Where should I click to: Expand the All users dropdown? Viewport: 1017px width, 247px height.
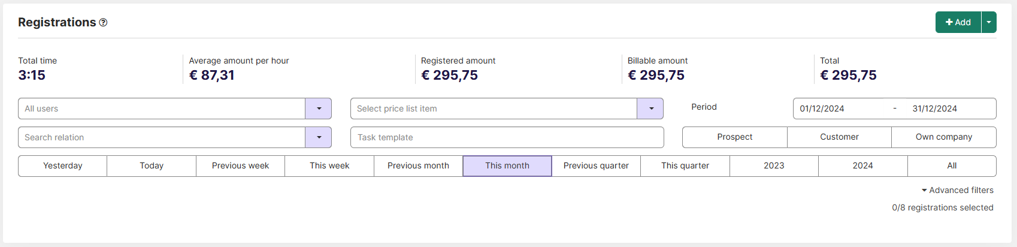(319, 109)
